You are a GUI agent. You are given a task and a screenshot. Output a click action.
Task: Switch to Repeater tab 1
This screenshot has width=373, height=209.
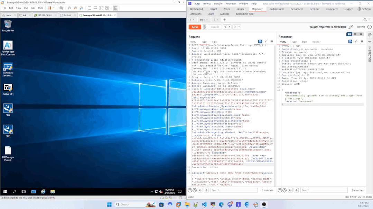(190, 20)
